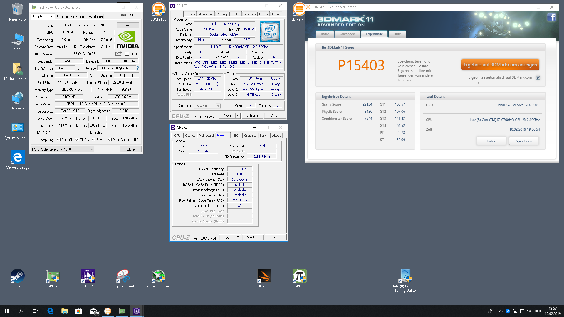Toggle the OpenCL checkbox
This screenshot has width=564, height=317.
[x=58, y=140]
